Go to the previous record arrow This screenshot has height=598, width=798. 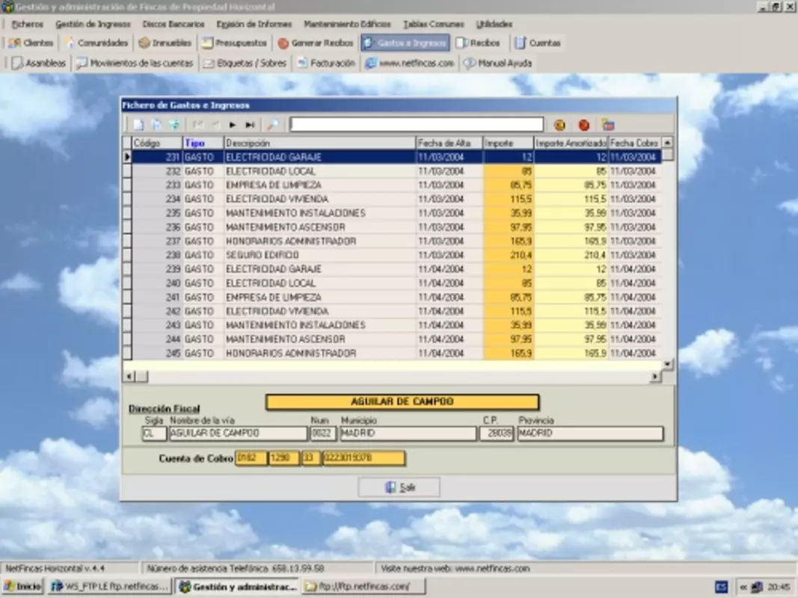point(215,125)
